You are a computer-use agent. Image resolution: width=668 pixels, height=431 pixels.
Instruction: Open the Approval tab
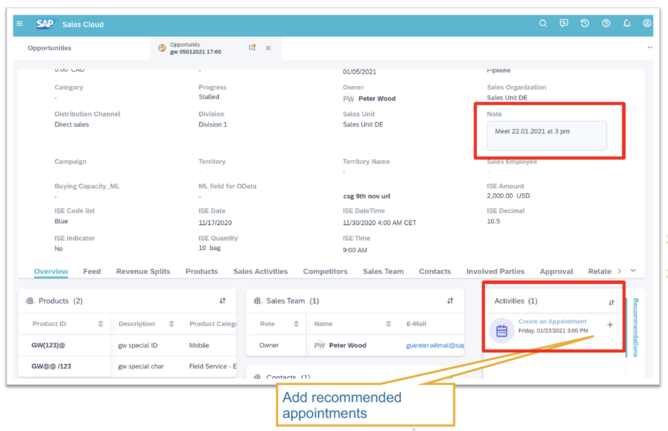click(556, 271)
